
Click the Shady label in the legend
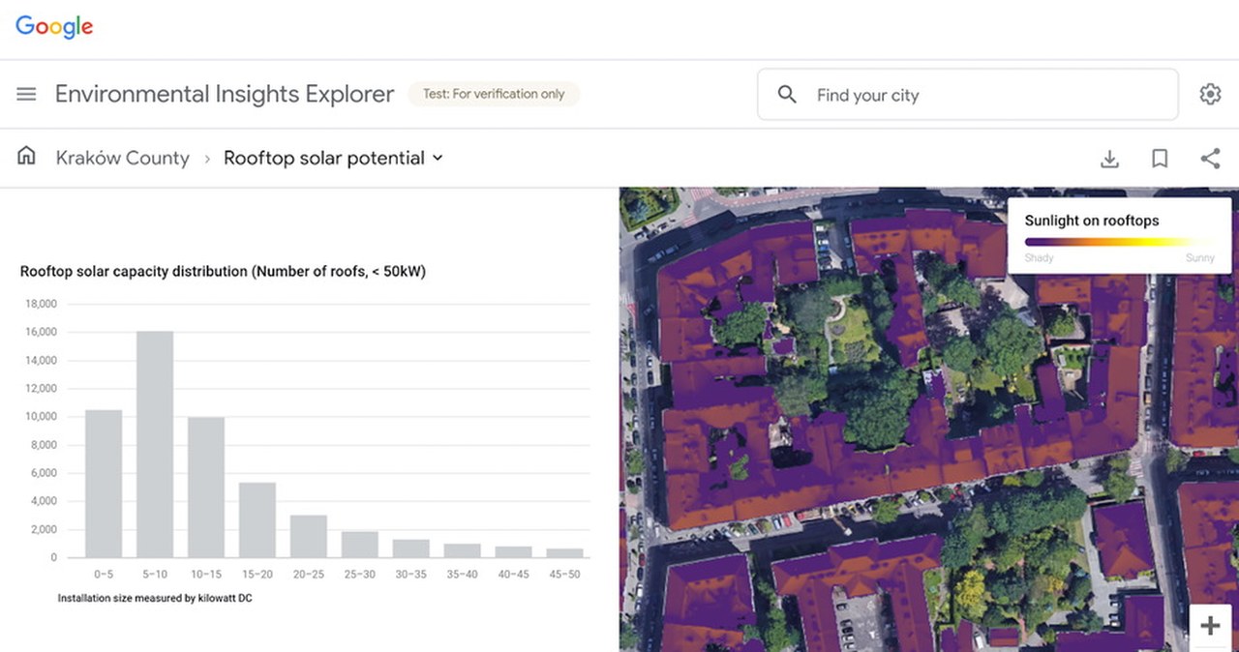(1039, 257)
